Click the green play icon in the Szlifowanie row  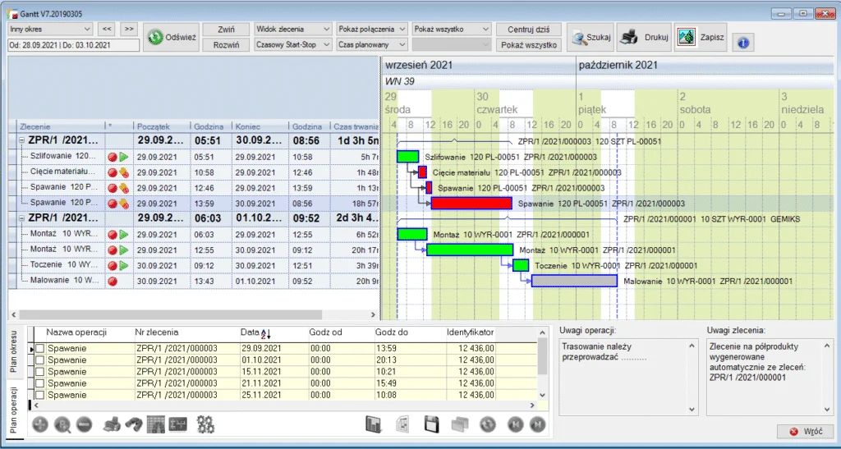point(125,157)
